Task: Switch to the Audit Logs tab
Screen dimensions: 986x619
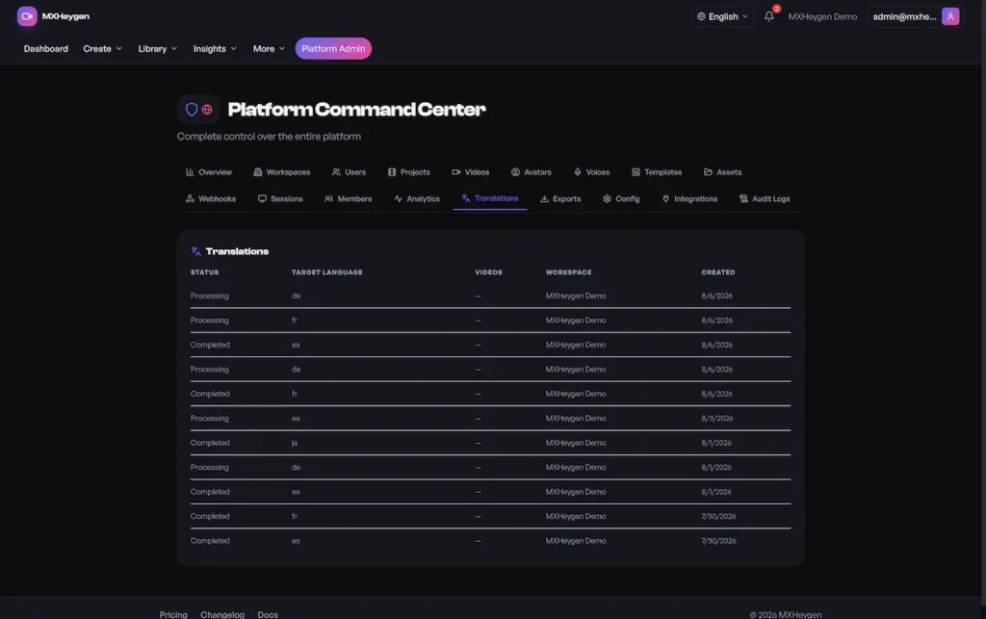Action: (765, 198)
